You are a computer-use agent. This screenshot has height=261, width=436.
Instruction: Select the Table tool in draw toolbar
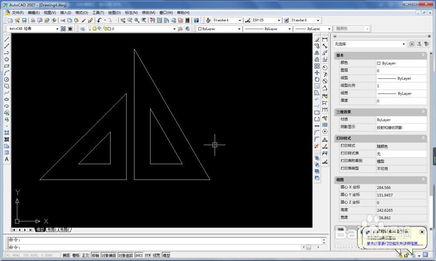tap(7, 153)
